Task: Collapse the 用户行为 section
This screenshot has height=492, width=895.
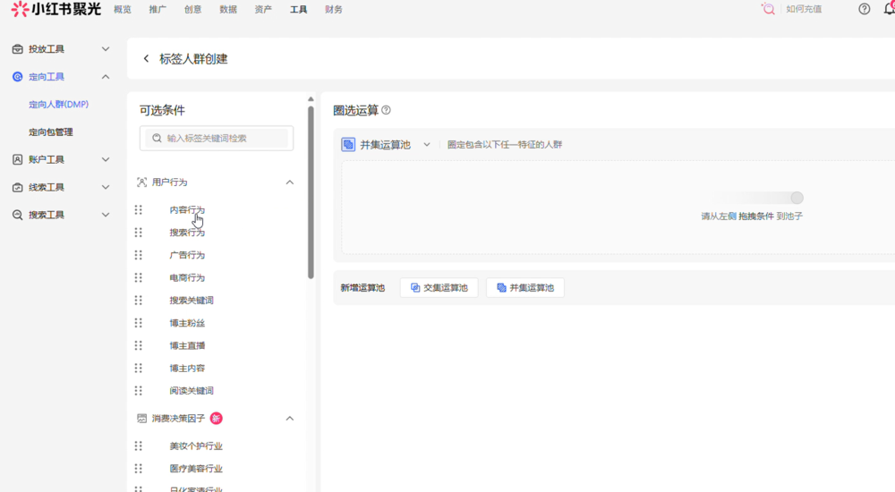Action: [x=289, y=182]
